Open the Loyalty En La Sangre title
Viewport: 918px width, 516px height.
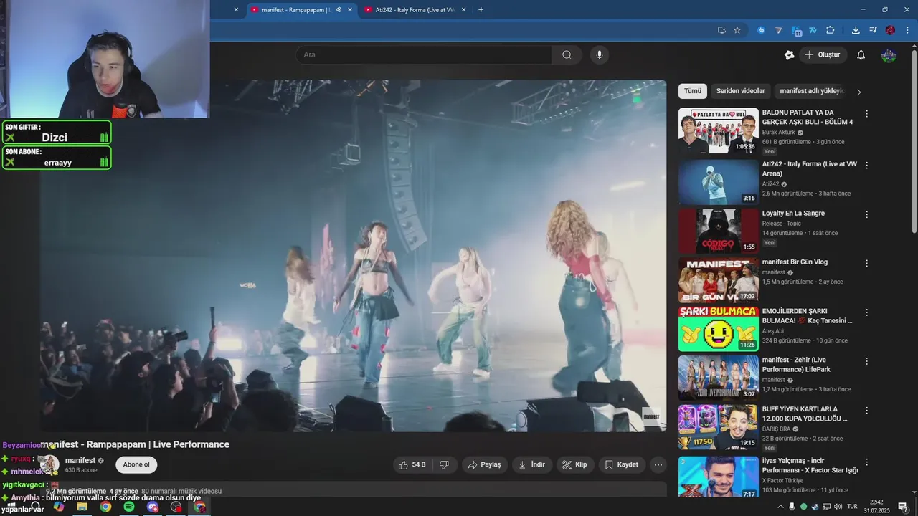point(793,214)
